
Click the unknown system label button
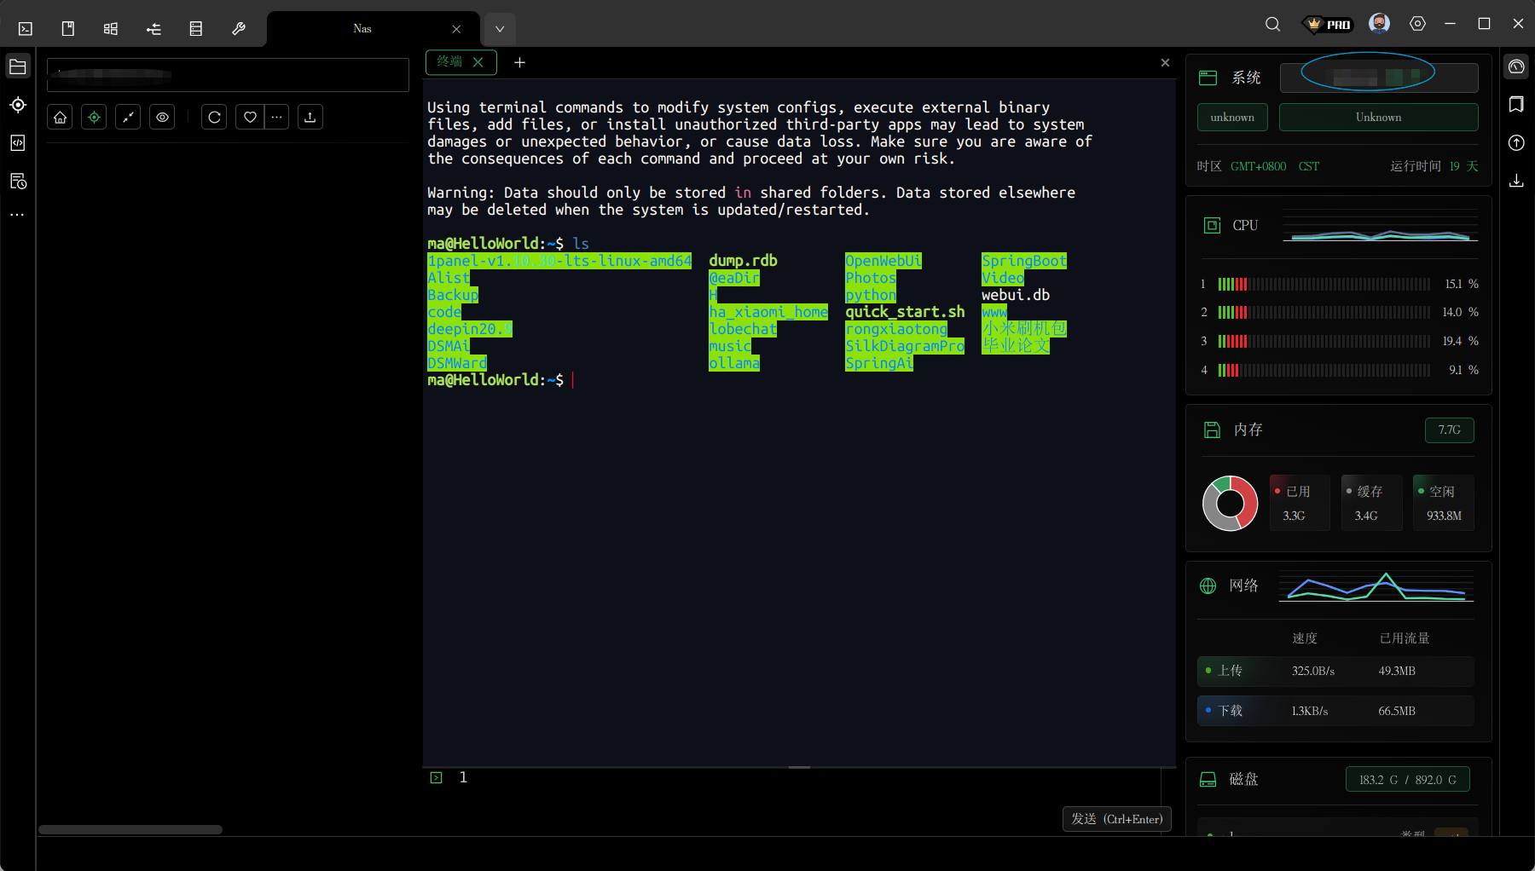[x=1232, y=118]
